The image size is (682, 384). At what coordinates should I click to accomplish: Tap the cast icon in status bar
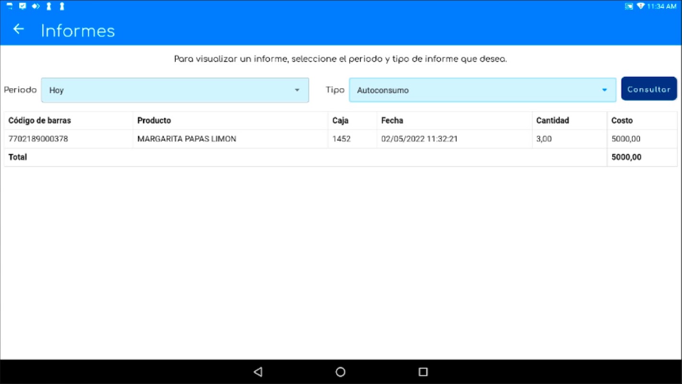point(629,6)
